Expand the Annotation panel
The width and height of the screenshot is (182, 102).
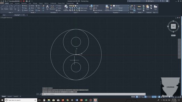[x=54, y=12]
